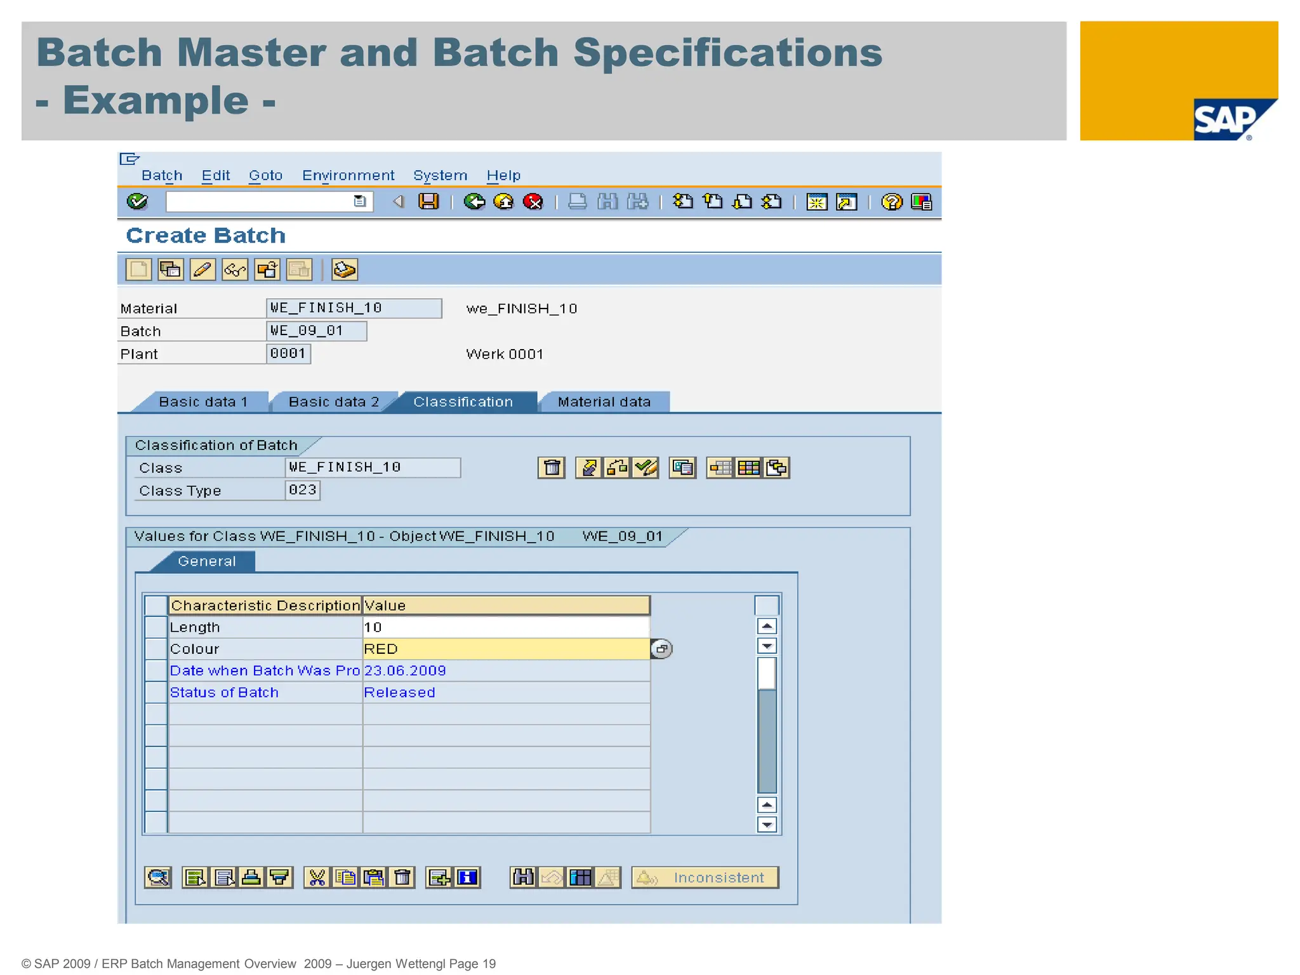Open the Help menu
The image size is (1300, 975).
tap(503, 175)
